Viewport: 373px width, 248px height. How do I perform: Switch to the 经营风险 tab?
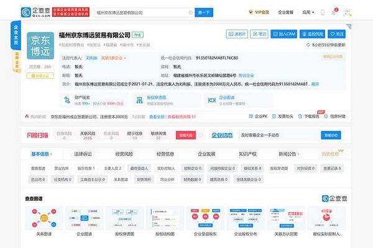124,154
